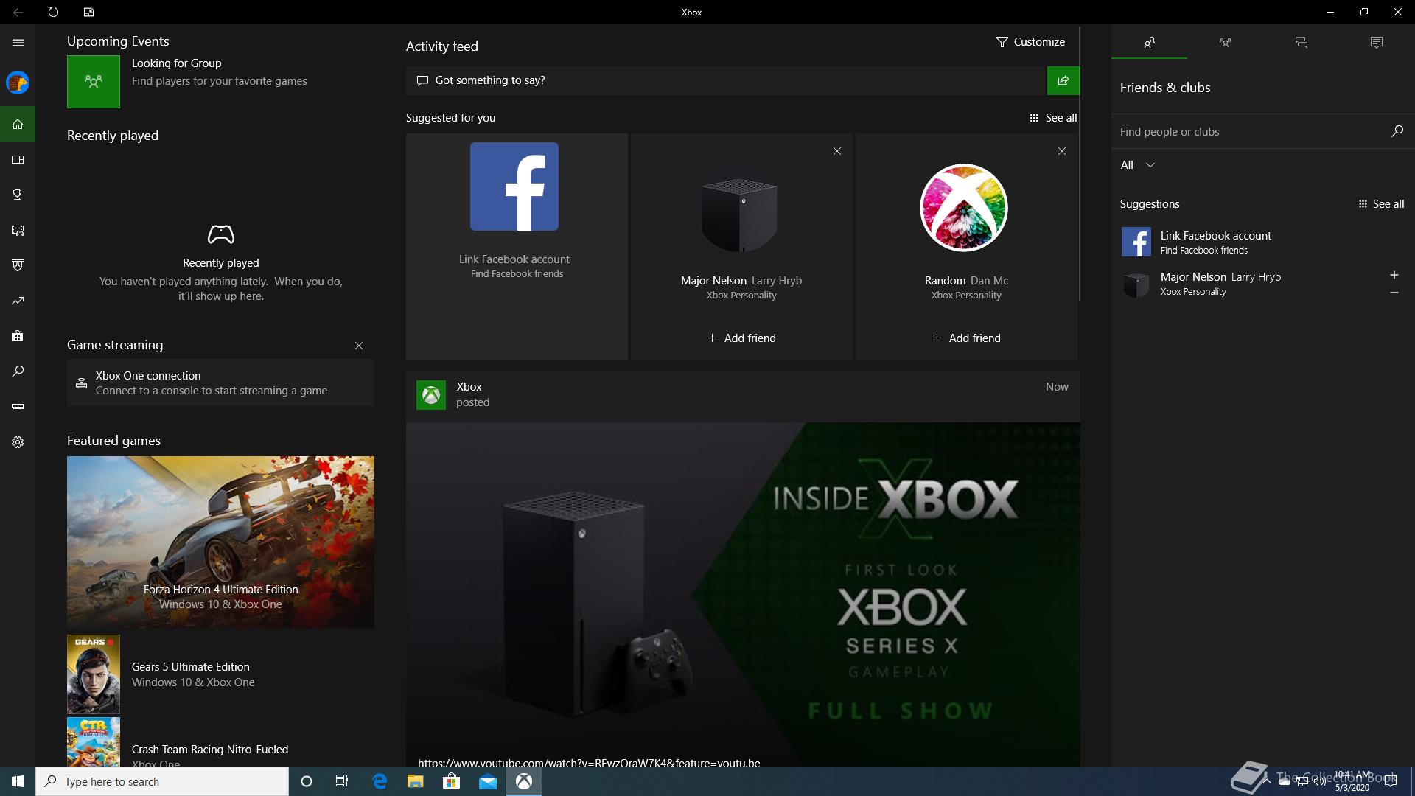Click the activity feed scrollbar
The height and width of the screenshot is (796, 1415).
(1080, 164)
